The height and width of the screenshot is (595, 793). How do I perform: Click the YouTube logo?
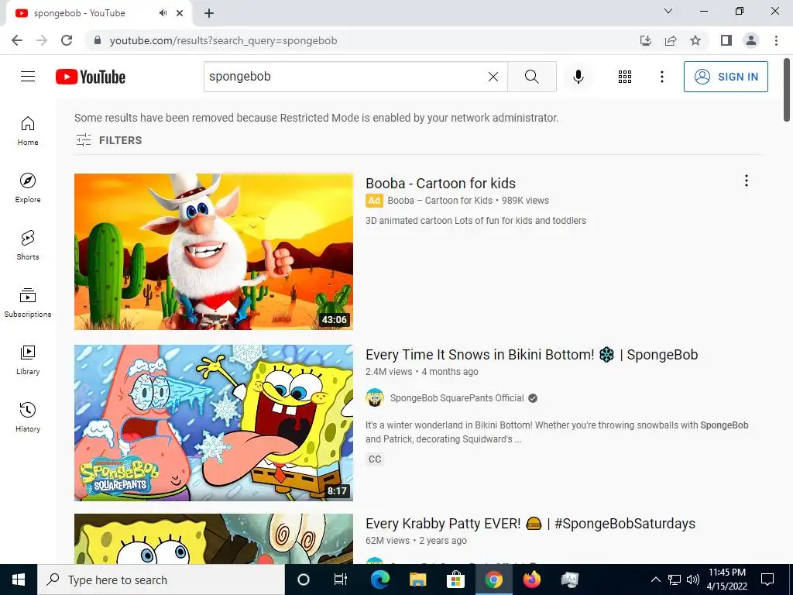[x=91, y=77]
